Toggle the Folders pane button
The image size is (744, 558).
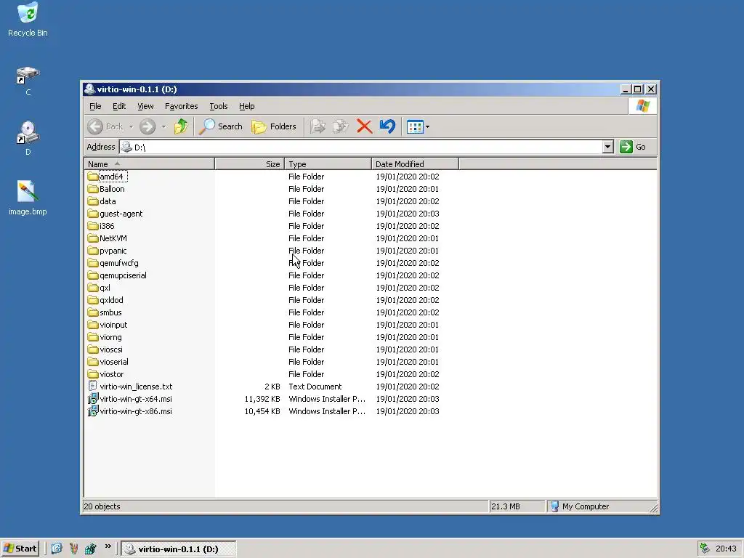coord(274,126)
